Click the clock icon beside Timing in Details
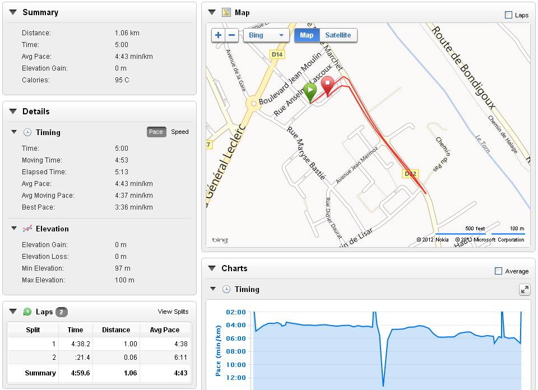 click(27, 132)
